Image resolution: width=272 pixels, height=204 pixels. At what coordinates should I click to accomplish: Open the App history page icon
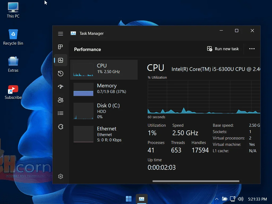[61, 74]
